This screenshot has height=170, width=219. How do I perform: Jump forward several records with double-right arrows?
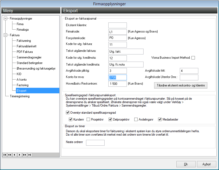click(x=25, y=155)
